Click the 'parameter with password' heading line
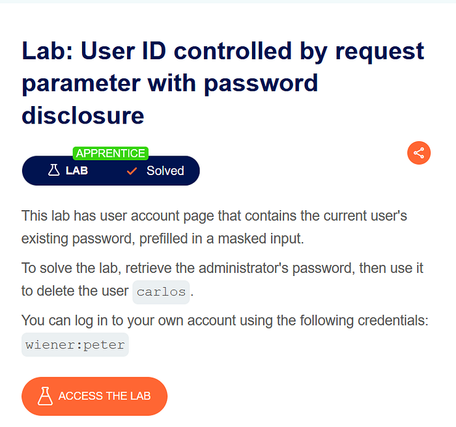456x427 pixels. (x=170, y=83)
